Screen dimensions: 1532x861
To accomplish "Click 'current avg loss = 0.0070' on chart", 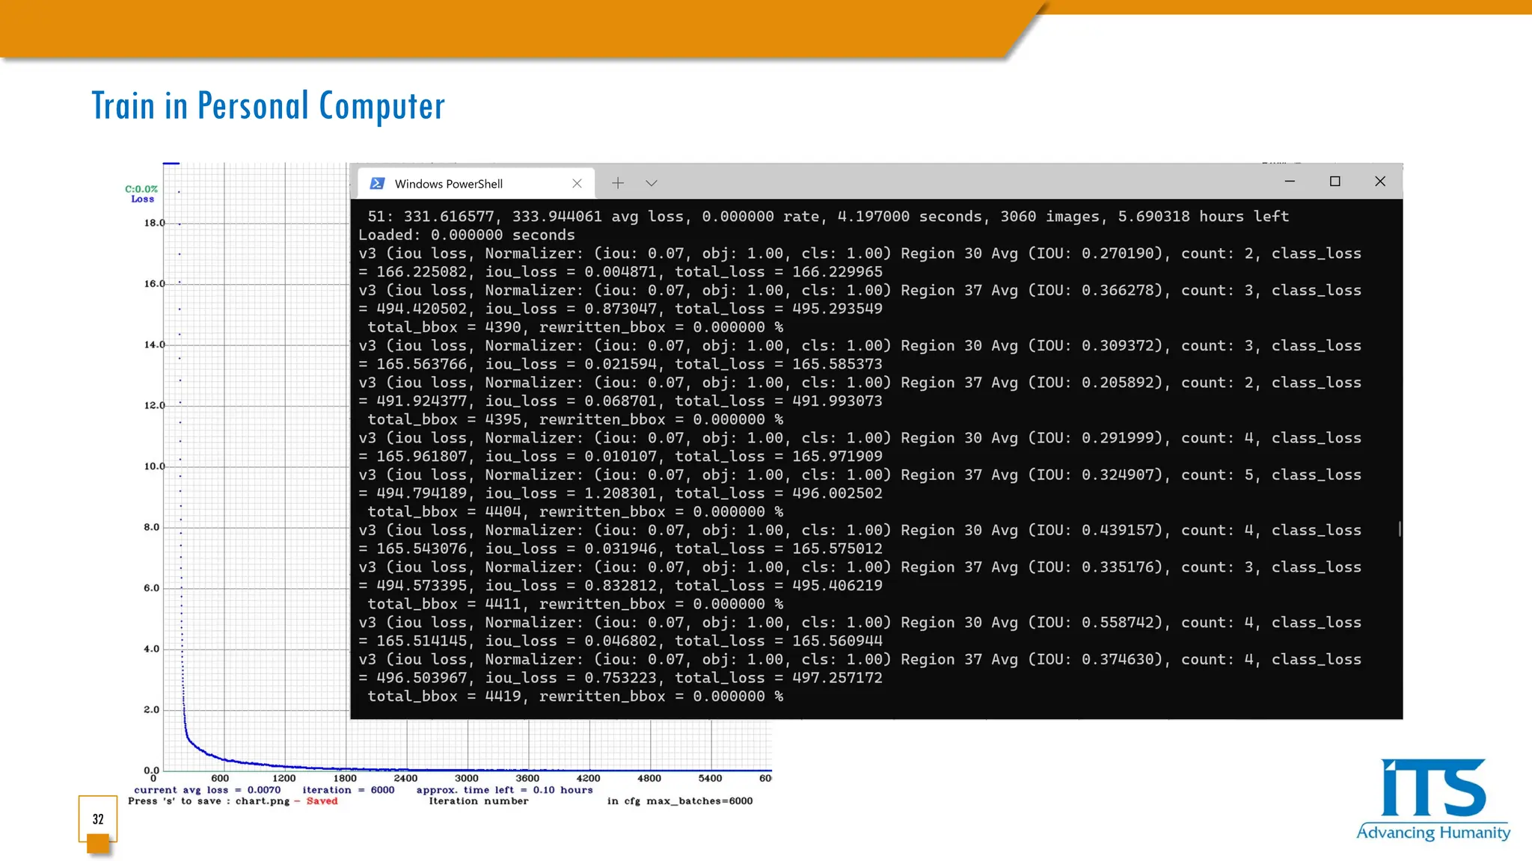I will tap(207, 790).
